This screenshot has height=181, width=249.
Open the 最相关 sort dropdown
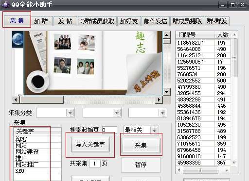tap(154, 130)
